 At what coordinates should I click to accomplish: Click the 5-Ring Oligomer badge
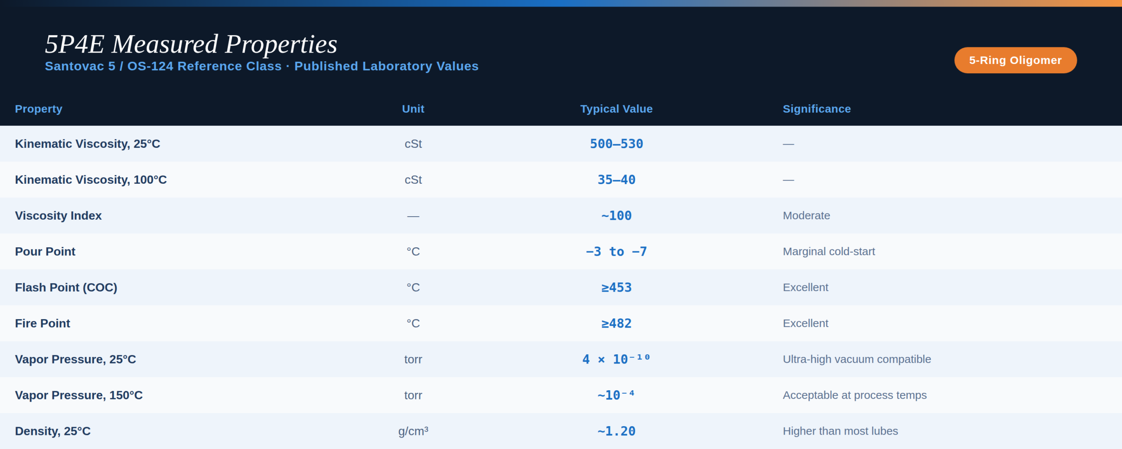(1015, 60)
